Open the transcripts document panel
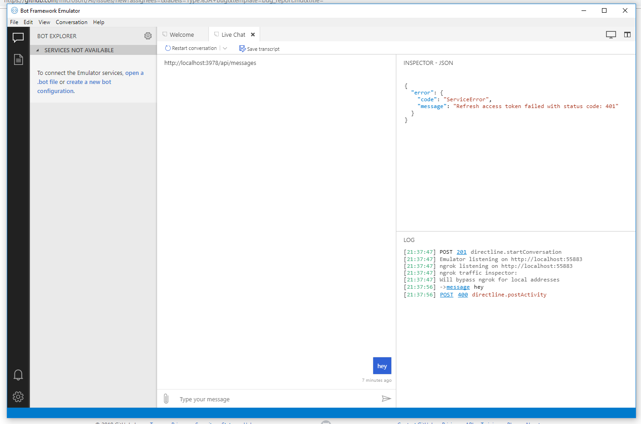Screen dimensions: 641x424 [18, 59]
